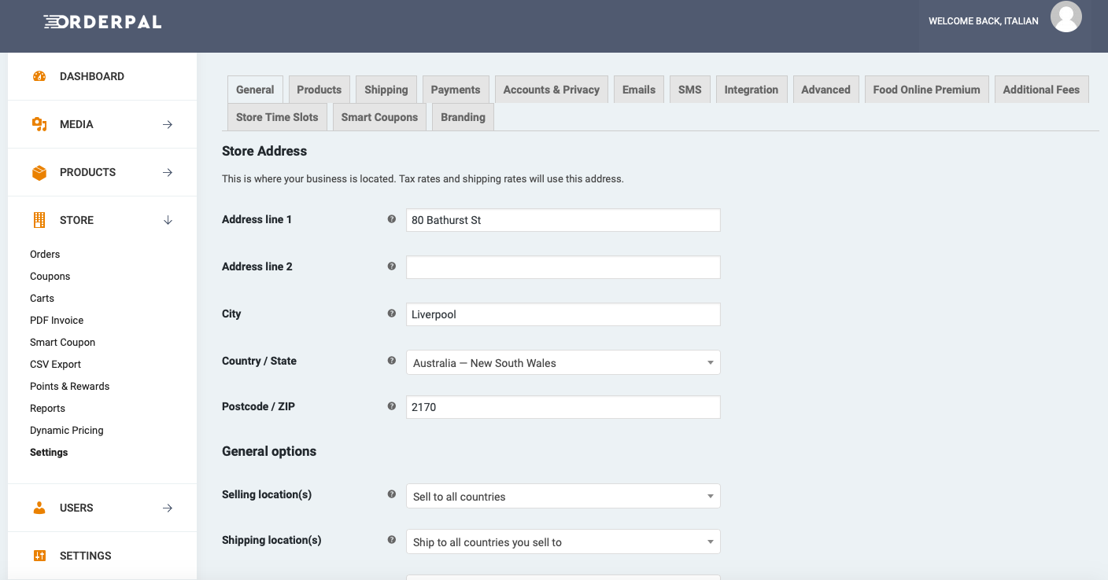Show help tooltip for Shipping location(s)
1108x580 pixels.
pos(392,540)
